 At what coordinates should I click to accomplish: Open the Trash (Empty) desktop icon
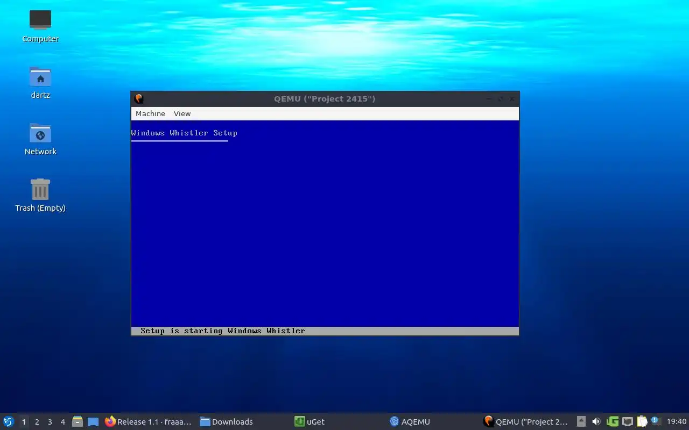coord(40,196)
